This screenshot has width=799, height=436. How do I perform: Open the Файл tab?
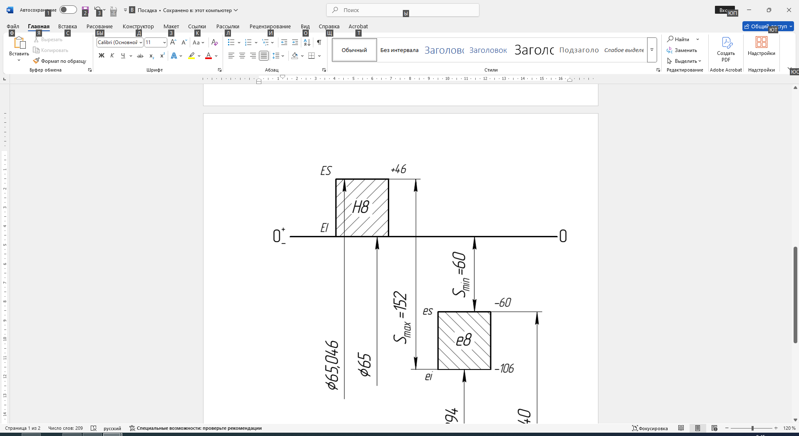pyautogui.click(x=13, y=26)
